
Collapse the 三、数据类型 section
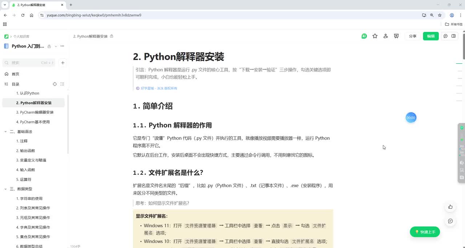(5, 189)
